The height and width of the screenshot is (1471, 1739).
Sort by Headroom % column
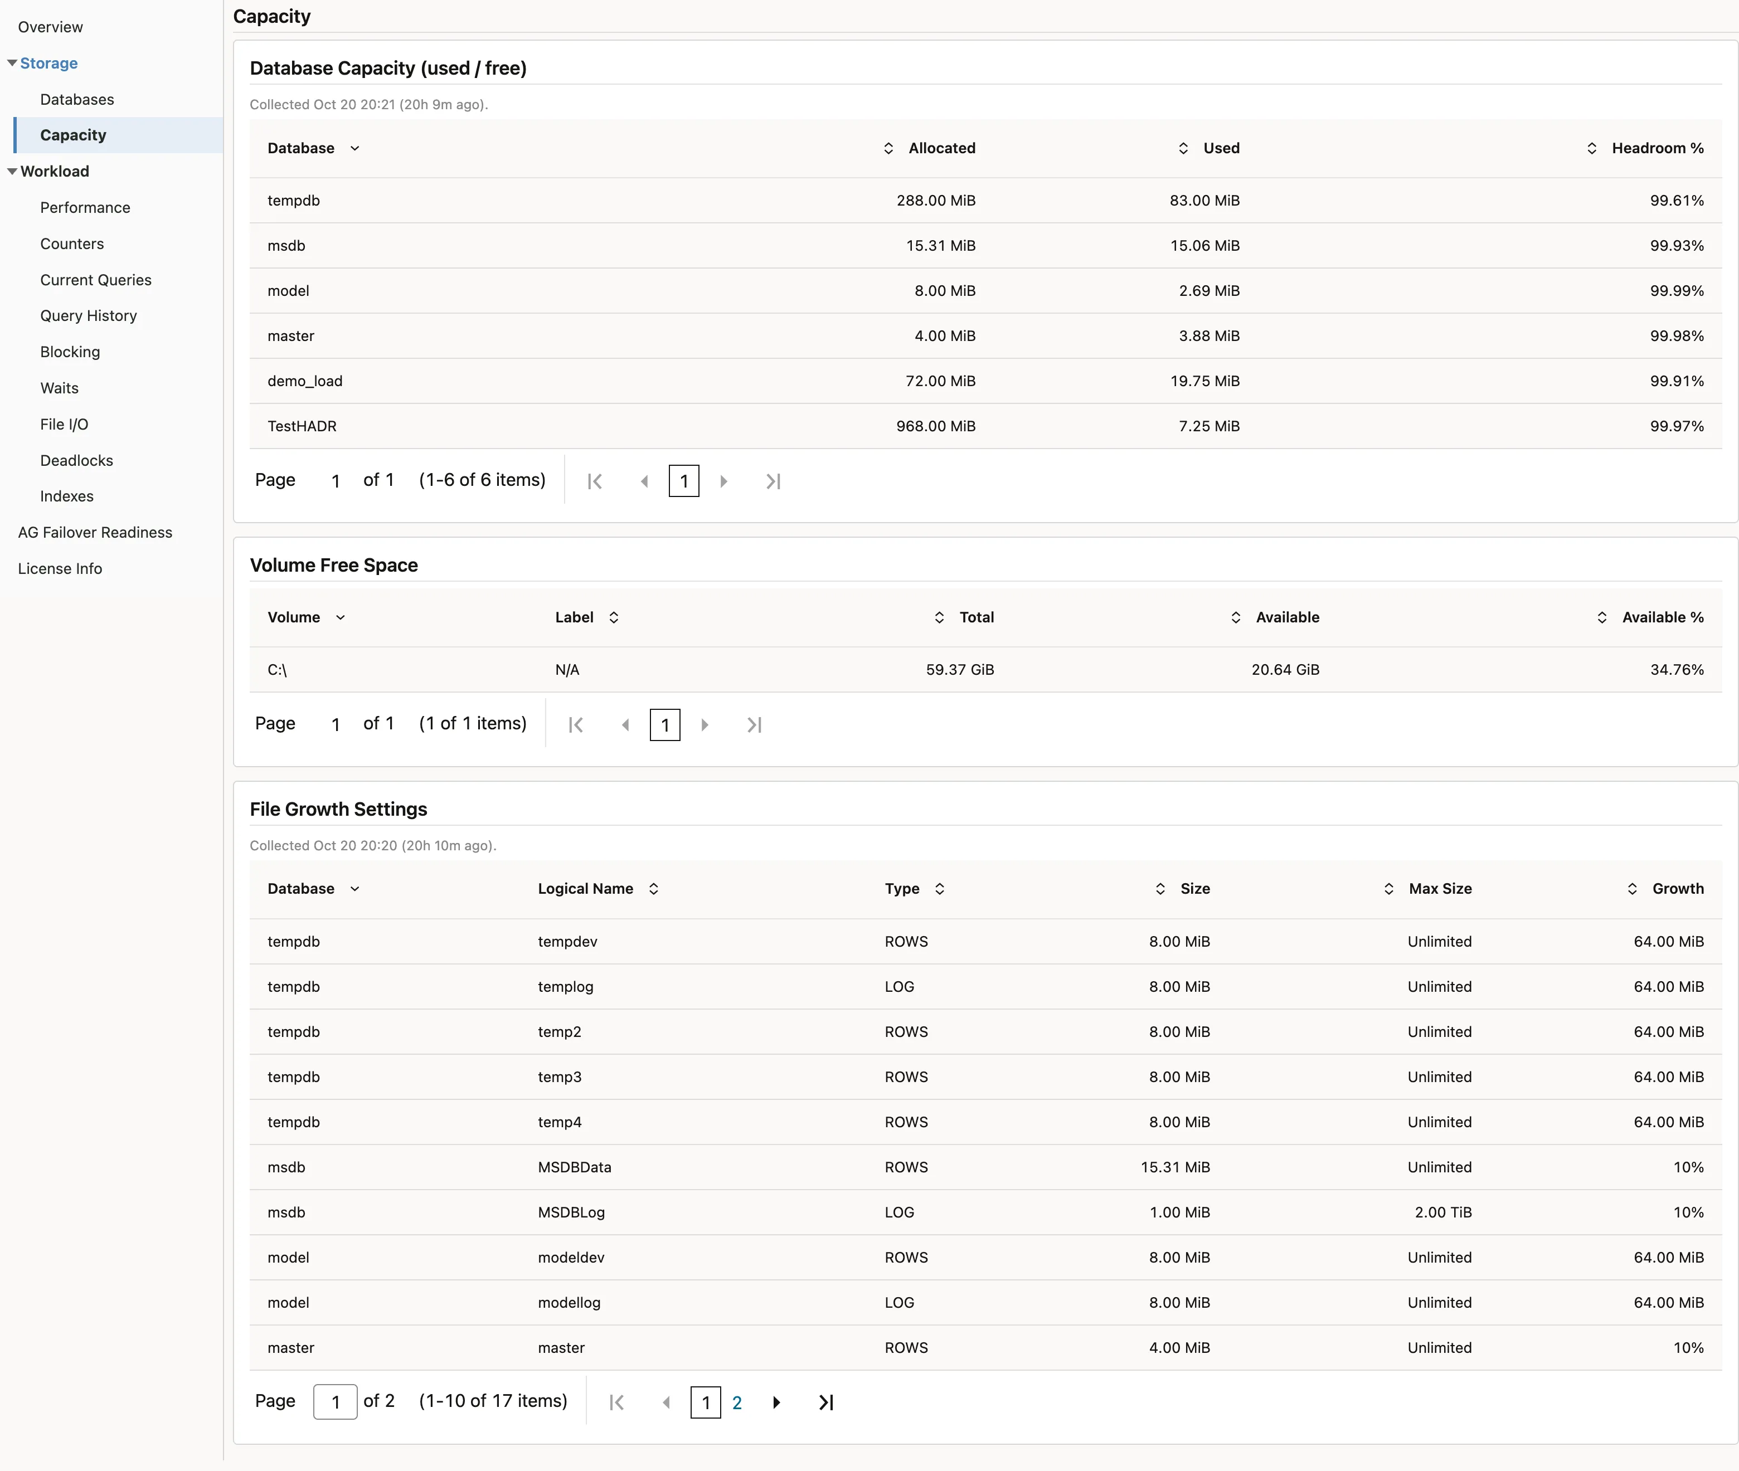click(1591, 148)
